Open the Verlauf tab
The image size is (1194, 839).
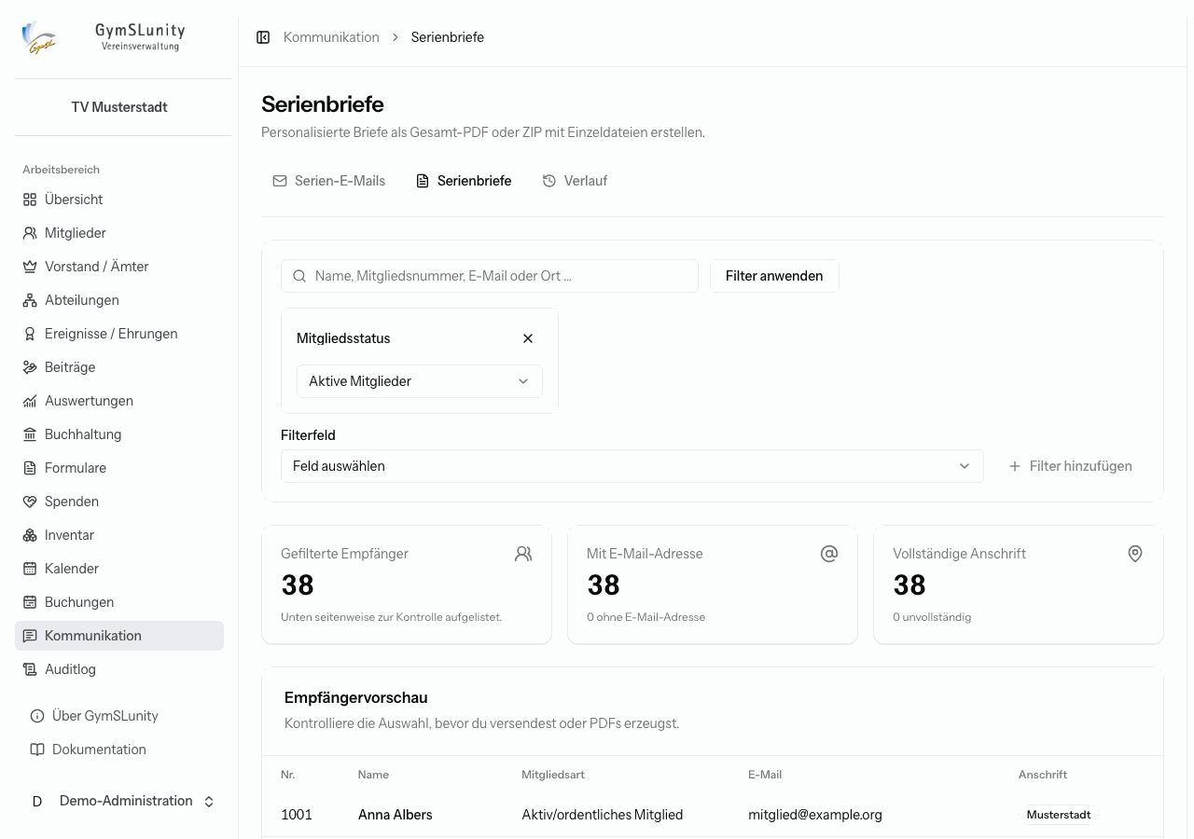click(x=575, y=181)
